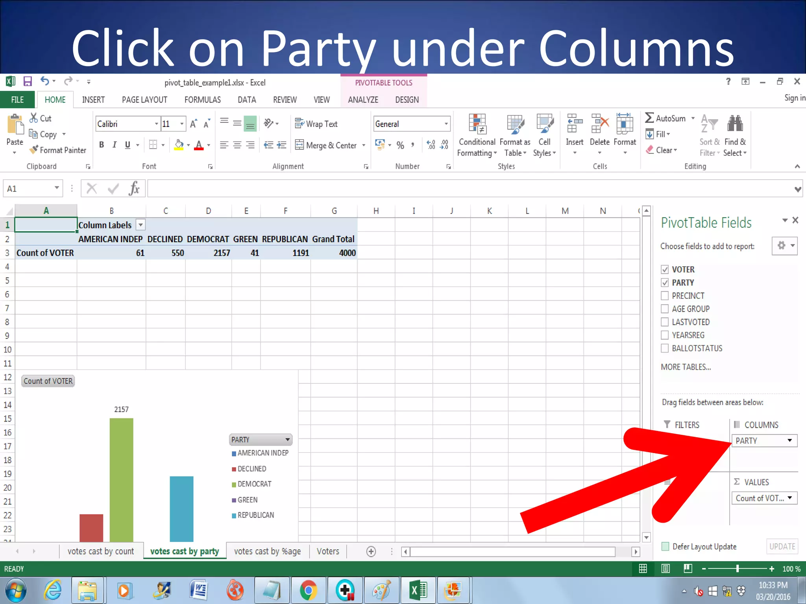
Task: Open Cell Styles gallery
Action: point(545,136)
